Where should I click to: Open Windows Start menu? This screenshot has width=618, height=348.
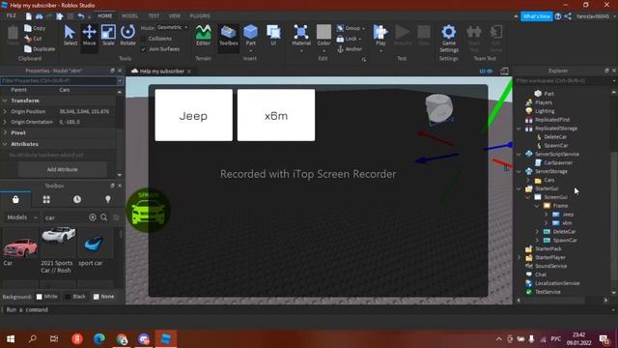pos(11,338)
